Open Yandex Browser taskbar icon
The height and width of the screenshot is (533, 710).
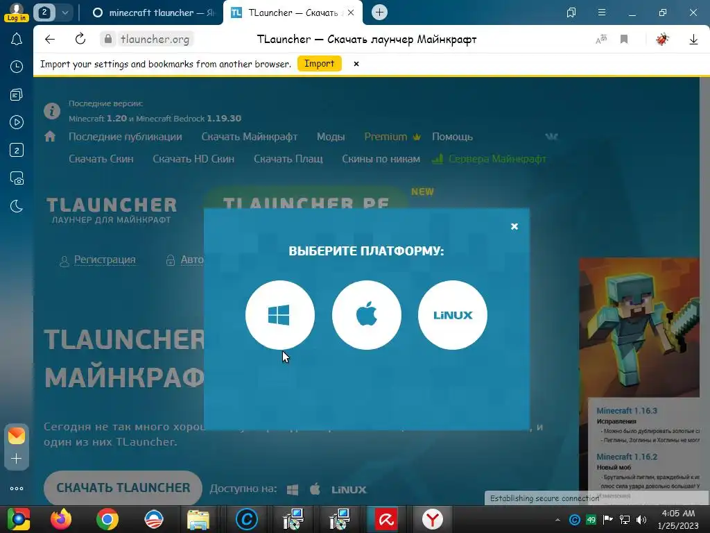click(x=433, y=519)
